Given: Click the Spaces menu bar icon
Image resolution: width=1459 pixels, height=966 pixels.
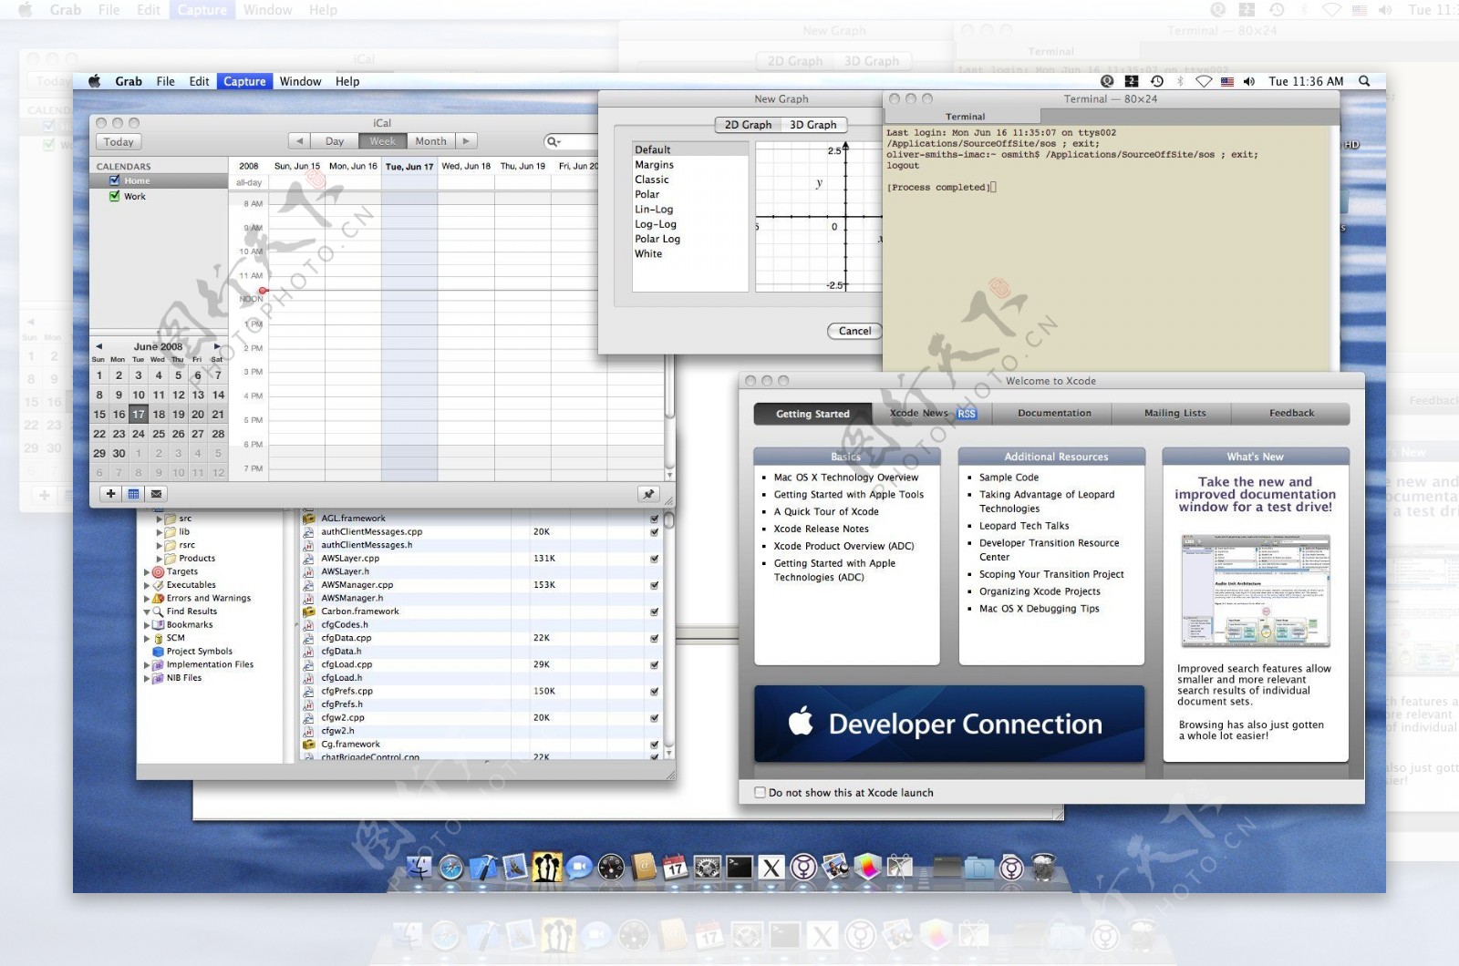Looking at the screenshot, I should click(x=1132, y=81).
